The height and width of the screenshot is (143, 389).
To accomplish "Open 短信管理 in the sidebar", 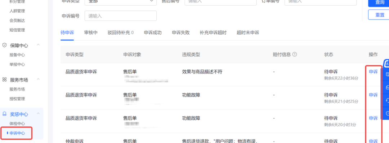I will pos(17,30).
